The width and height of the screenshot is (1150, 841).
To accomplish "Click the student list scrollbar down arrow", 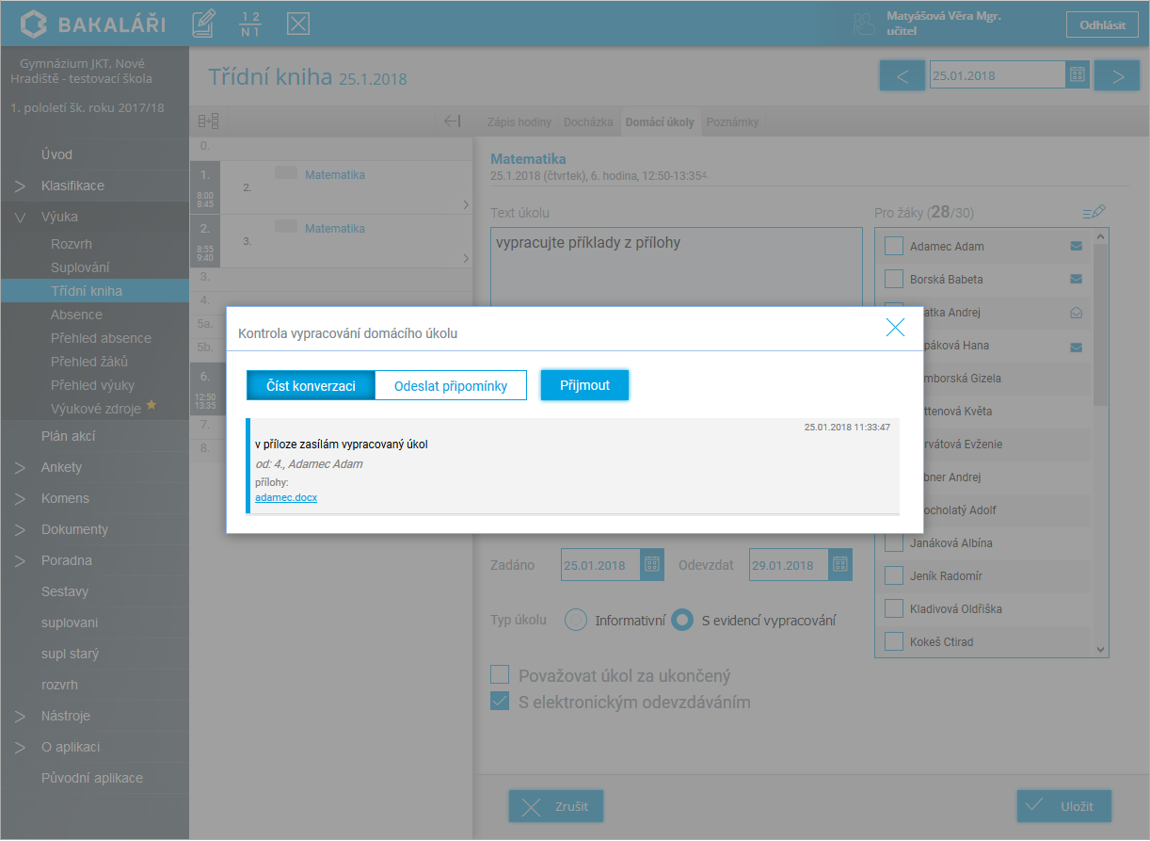I will [x=1101, y=649].
